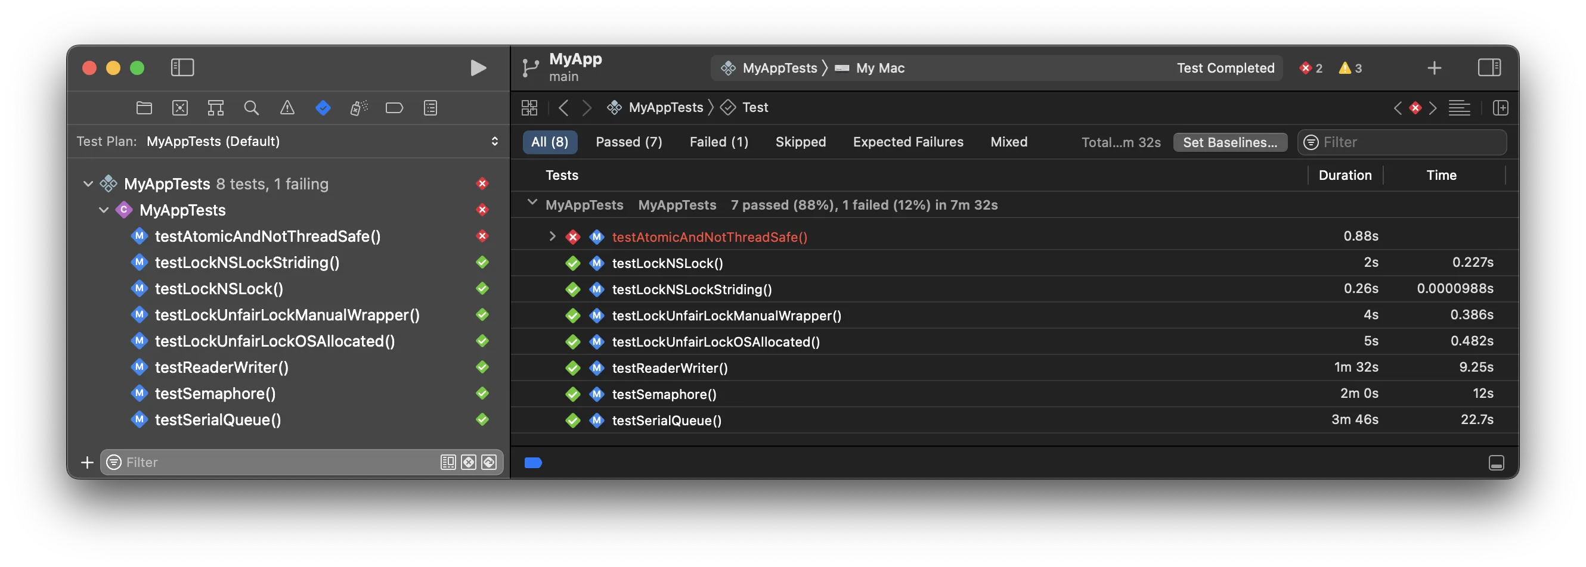Screen dimensions: 1586x567
Task: Switch to the Passed (7) tab
Action: click(628, 142)
